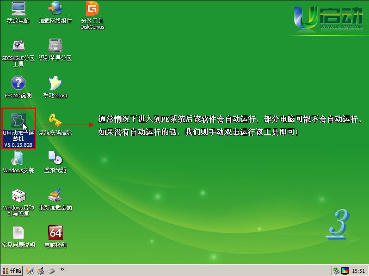
Task: Click the 16:51 taskbar clock
Action: click(358, 270)
